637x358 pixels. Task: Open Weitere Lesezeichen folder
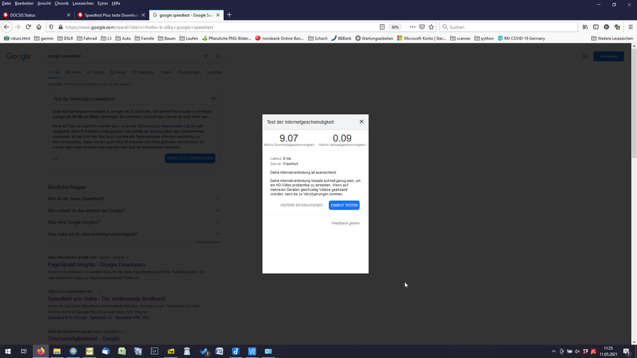tap(611, 39)
